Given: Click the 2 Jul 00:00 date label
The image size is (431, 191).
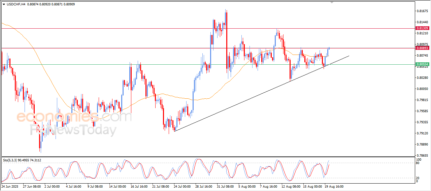Looking at the screenshot, I should click(52, 186).
